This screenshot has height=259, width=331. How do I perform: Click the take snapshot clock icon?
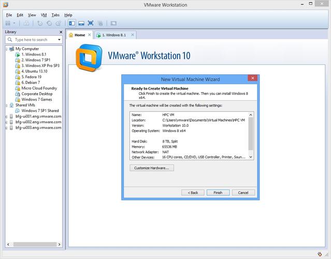40,23
